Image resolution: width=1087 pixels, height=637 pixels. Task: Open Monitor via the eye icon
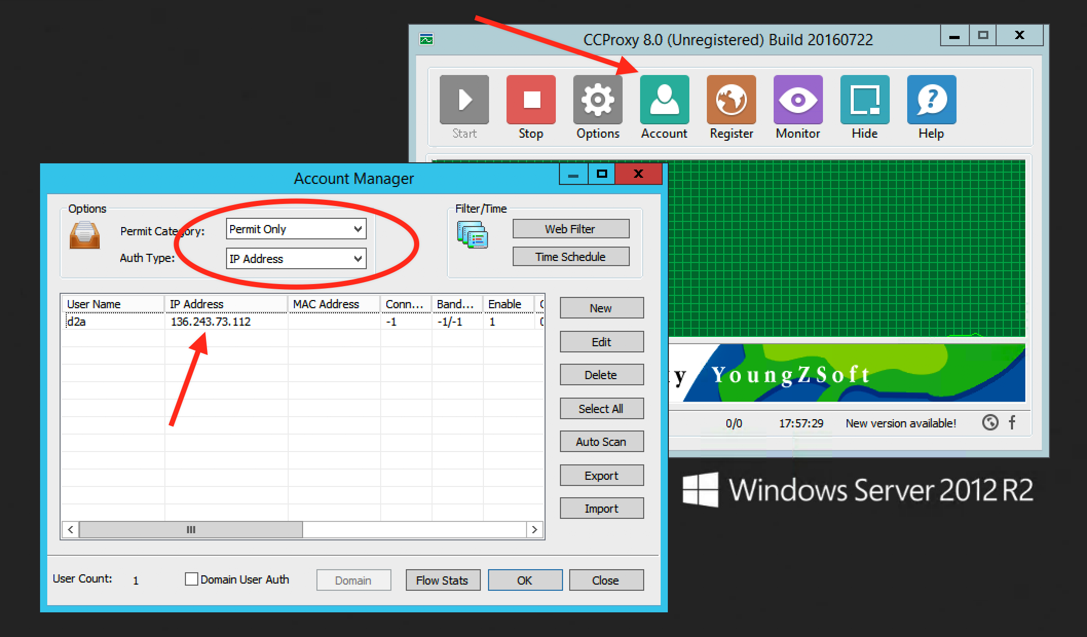click(x=798, y=99)
